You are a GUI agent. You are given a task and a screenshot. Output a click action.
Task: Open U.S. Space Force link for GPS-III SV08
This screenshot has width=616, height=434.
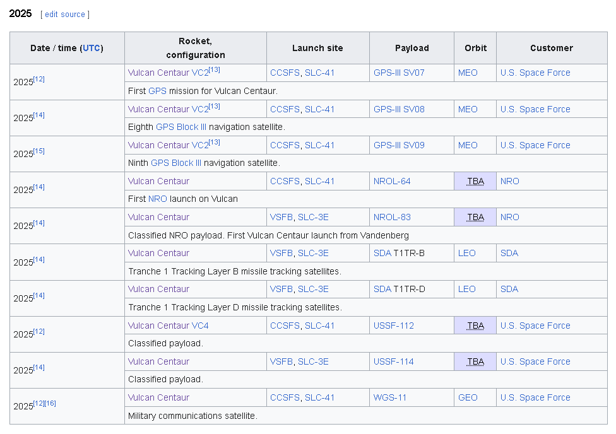535,109
